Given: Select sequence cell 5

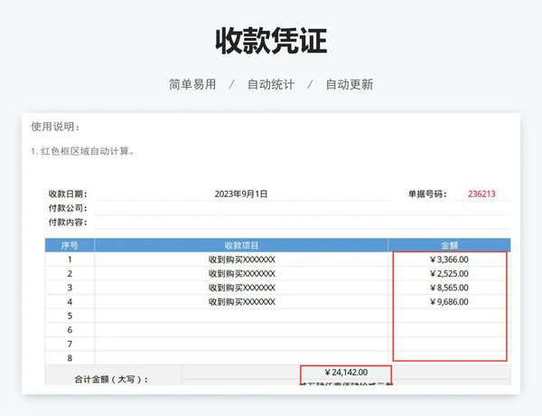Looking at the screenshot, I should click(70, 316).
